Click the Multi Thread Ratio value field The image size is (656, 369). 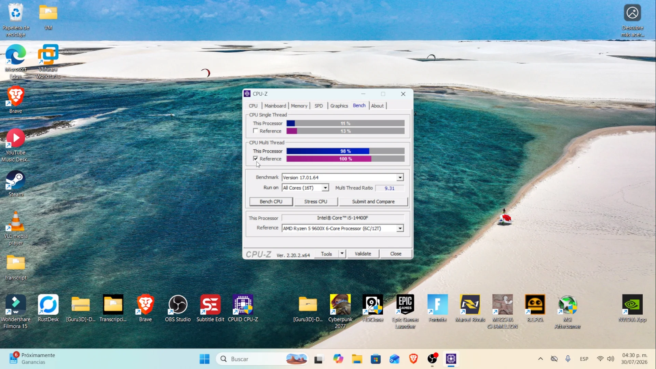pyautogui.click(x=389, y=188)
